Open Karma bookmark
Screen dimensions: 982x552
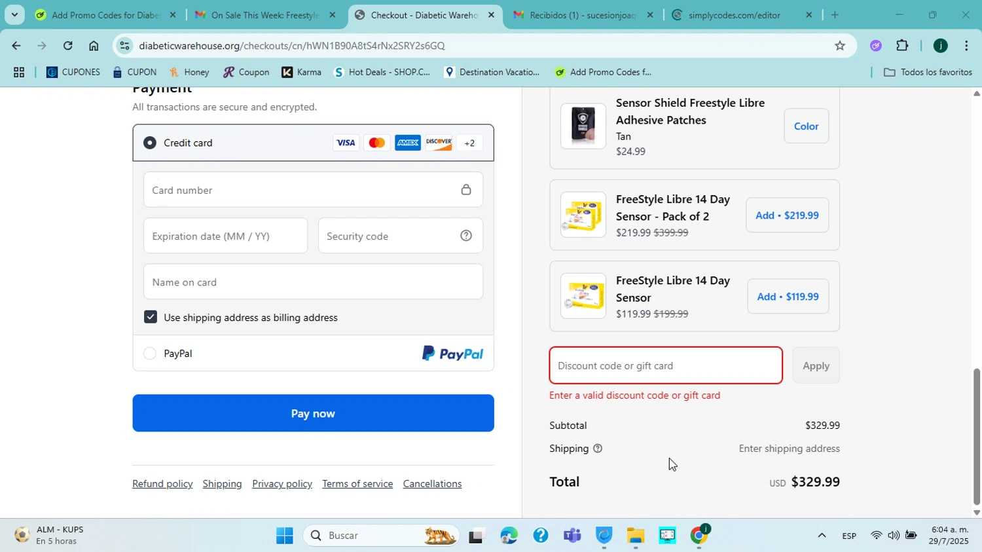(x=301, y=72)
